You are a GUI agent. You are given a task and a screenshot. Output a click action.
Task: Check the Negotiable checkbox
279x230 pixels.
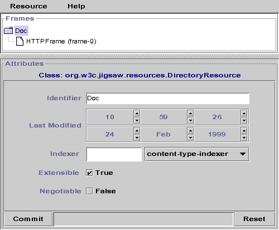[x=89, y=191]
